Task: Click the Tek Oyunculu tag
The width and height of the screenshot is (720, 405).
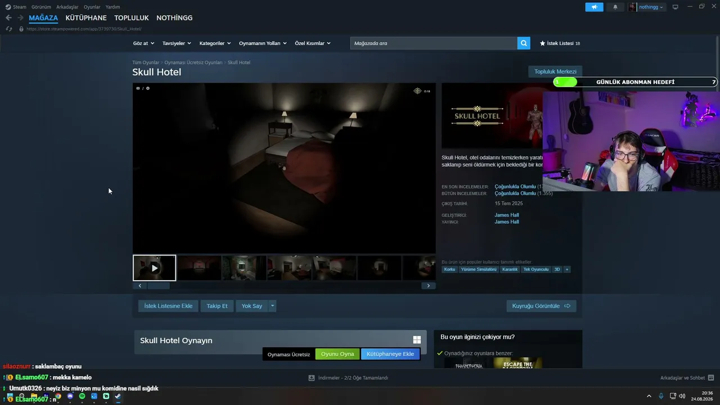Action: click(536, 269)
